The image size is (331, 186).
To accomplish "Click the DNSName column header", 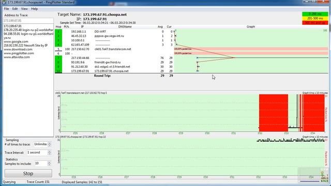I will 125,27.
